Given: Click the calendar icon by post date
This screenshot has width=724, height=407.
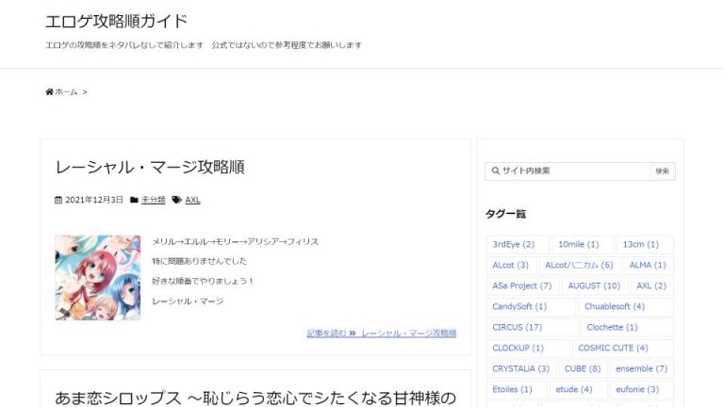Looking at the screenshot, I should (58, 200).
